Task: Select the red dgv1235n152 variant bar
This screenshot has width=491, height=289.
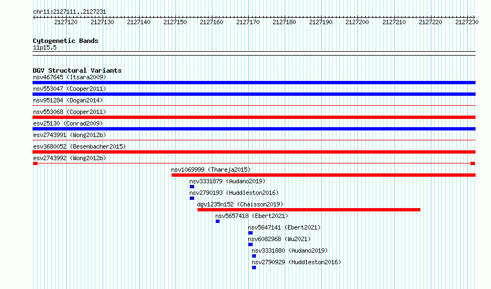Action: coord(309,210)
